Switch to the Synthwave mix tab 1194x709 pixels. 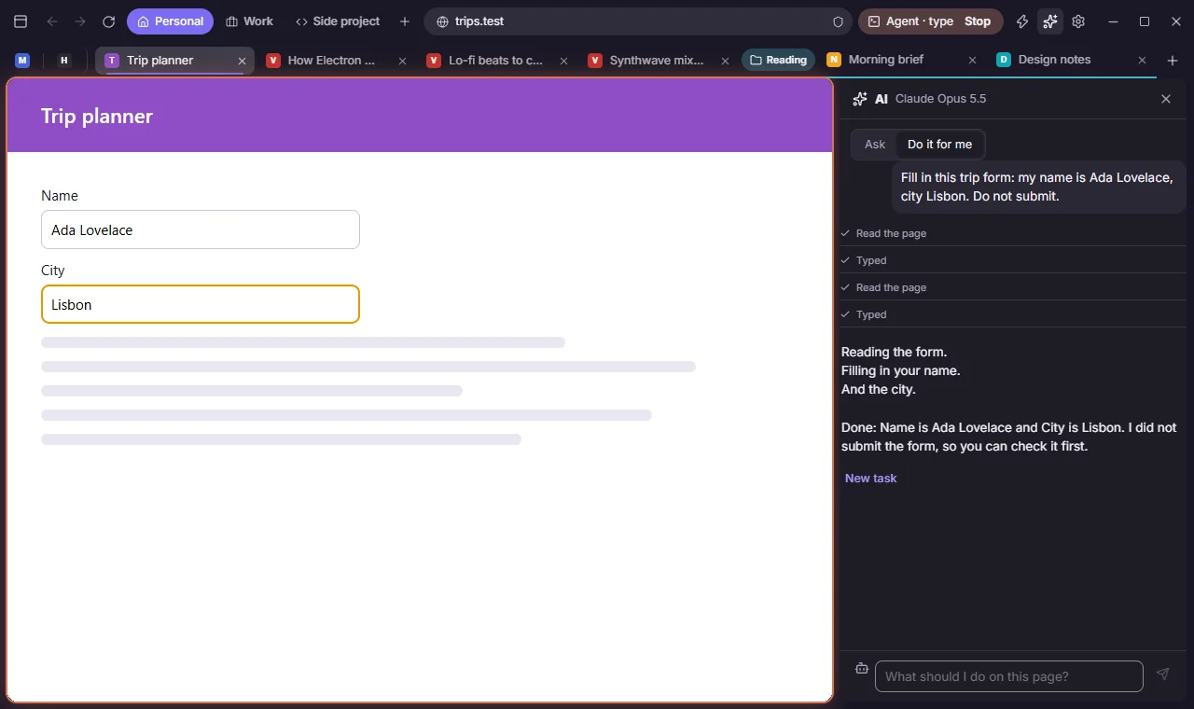pos(657,60)
